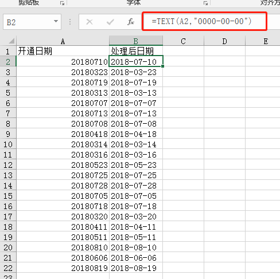Click cell containing 2018-08-19
The height and width of the screenshot is (279, 280).
(136, 268)
